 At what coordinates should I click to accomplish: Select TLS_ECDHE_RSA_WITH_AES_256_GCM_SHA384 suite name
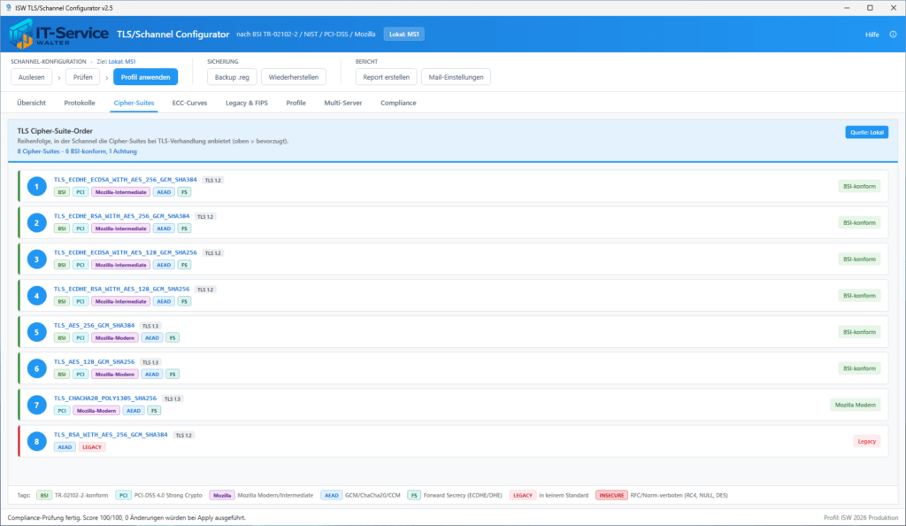click(x=122, y=216)
